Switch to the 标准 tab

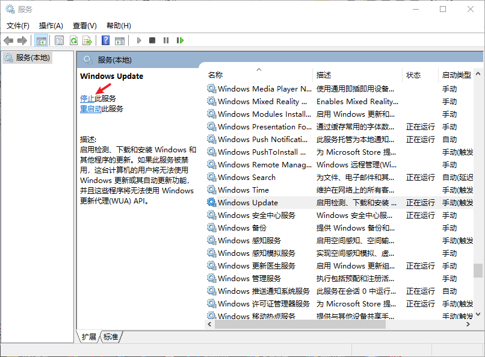[110, 337]
